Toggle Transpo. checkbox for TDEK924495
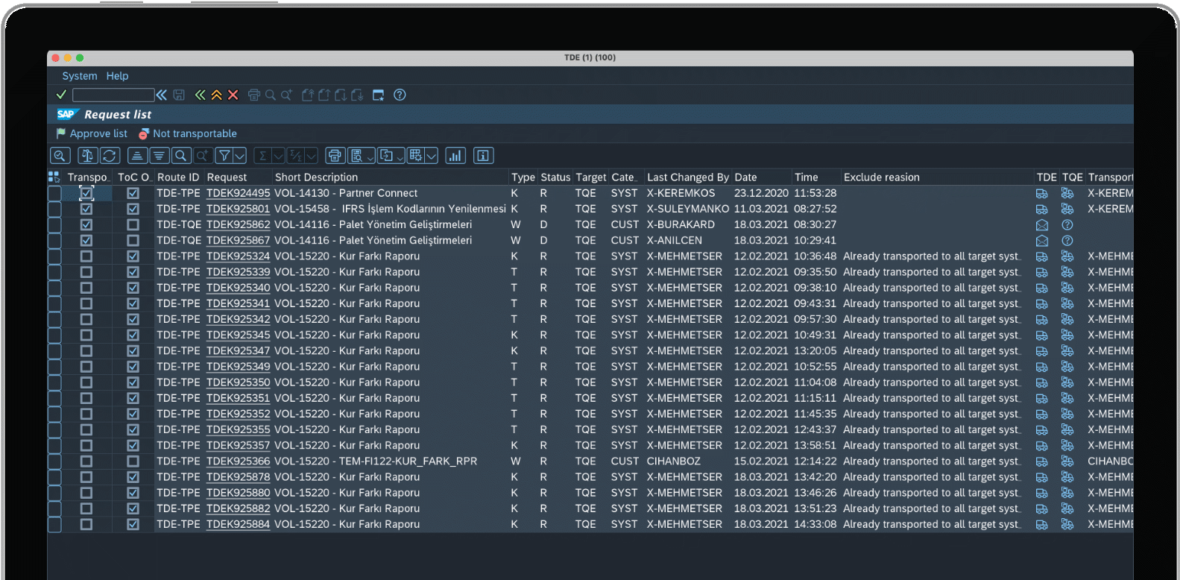The width and height of the screenshot is (1180, 580). (86, 193)
